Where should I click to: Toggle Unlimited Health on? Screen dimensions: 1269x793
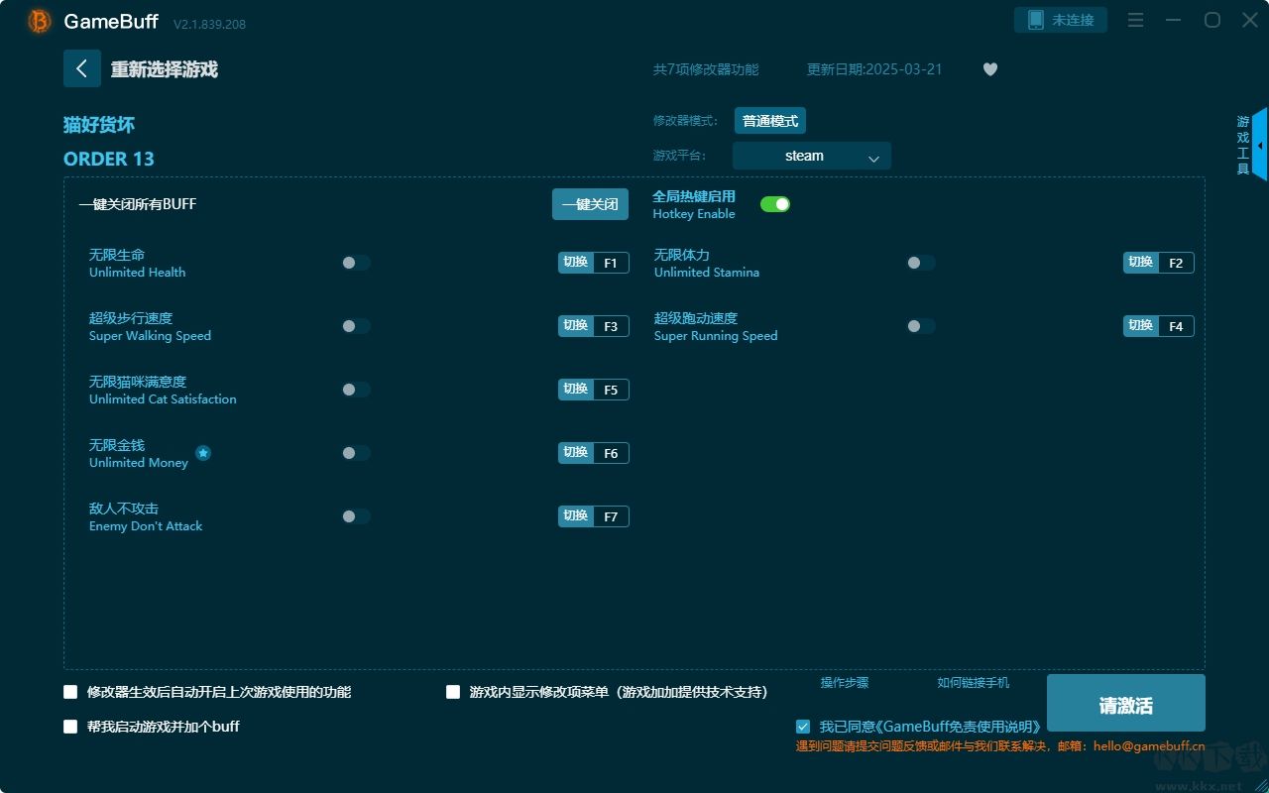(x=355, y=262)
